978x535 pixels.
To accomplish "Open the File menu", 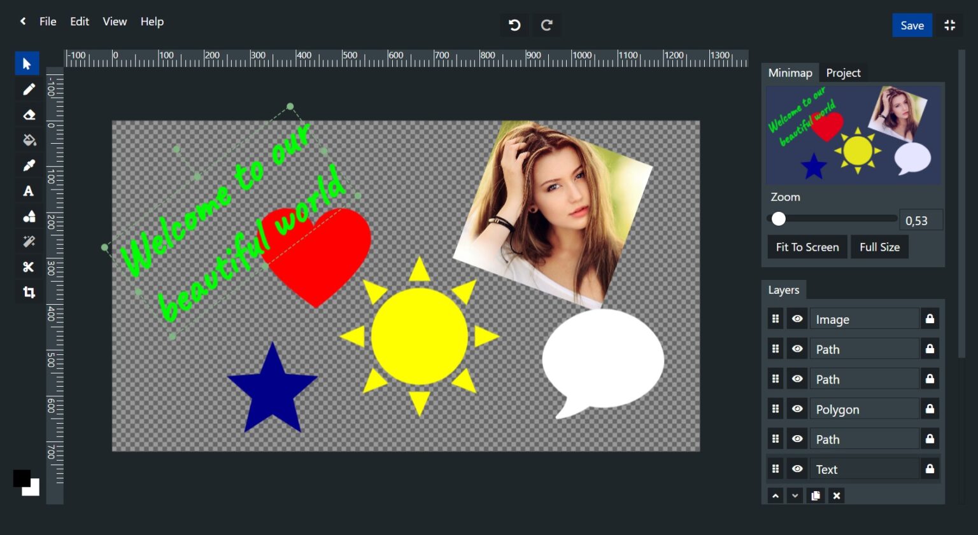I will pos(48,22).
